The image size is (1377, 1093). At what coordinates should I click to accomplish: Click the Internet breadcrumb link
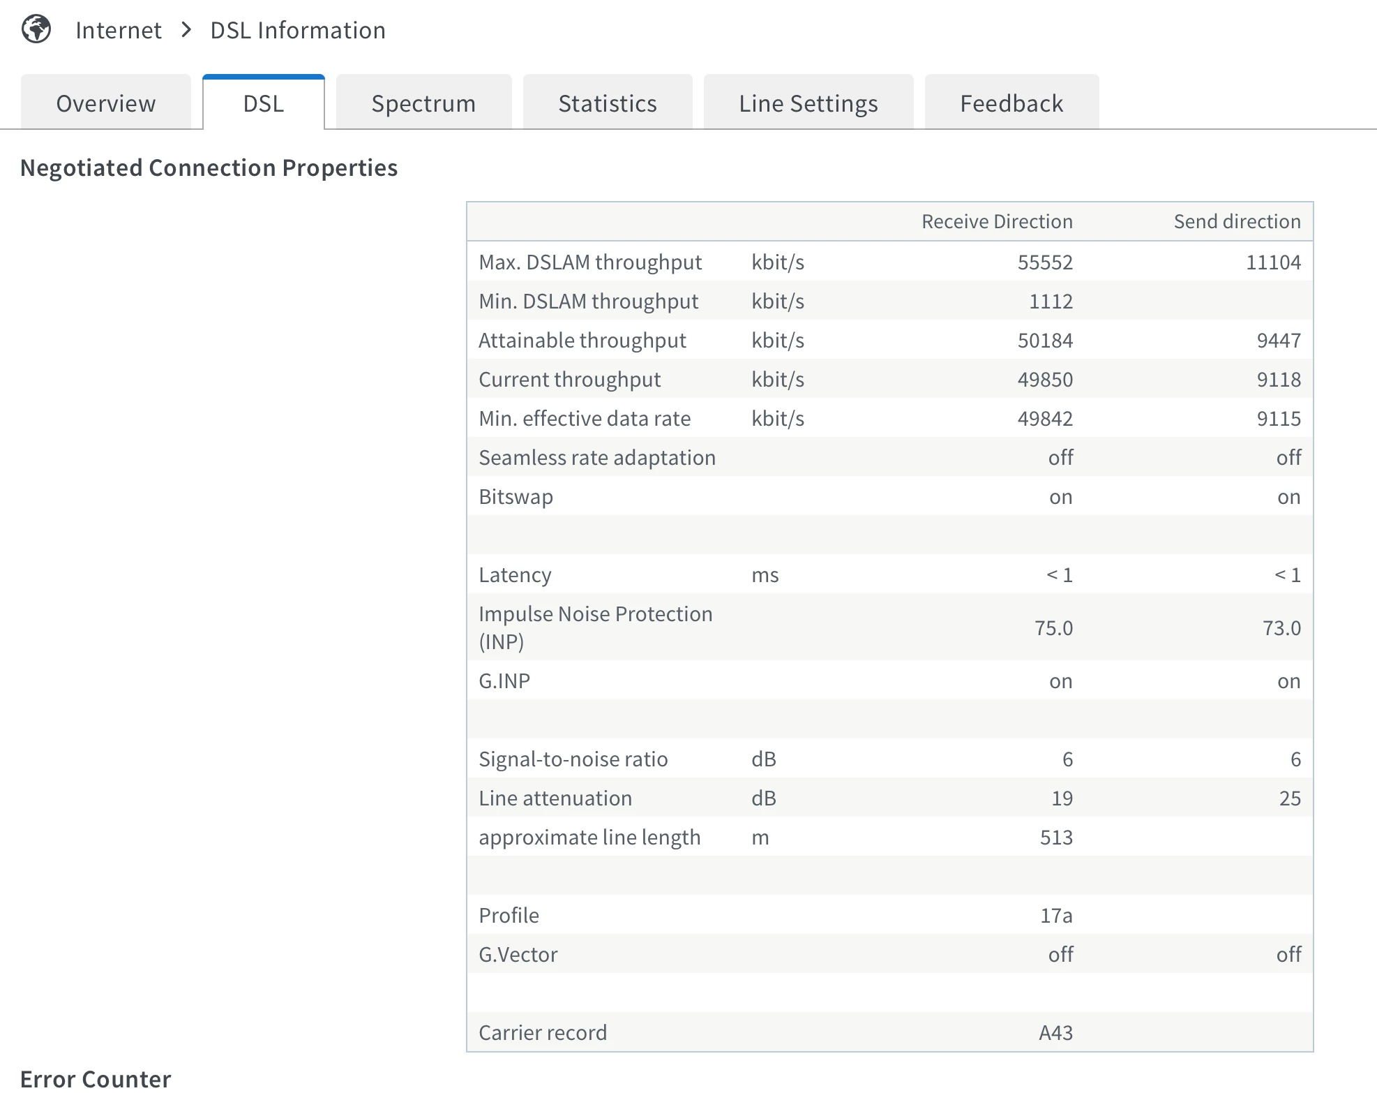(119, 30)
